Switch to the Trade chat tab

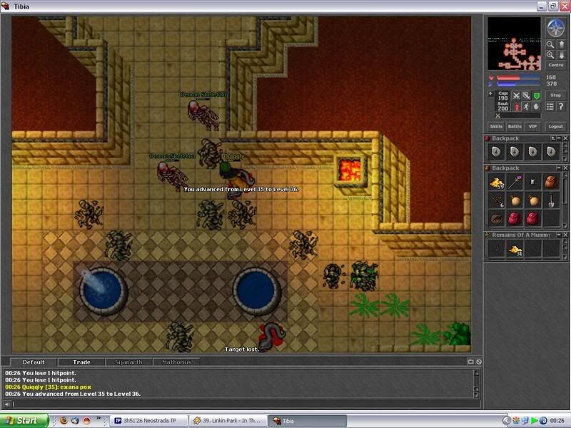pyautogui.click(x=81, y=362)
